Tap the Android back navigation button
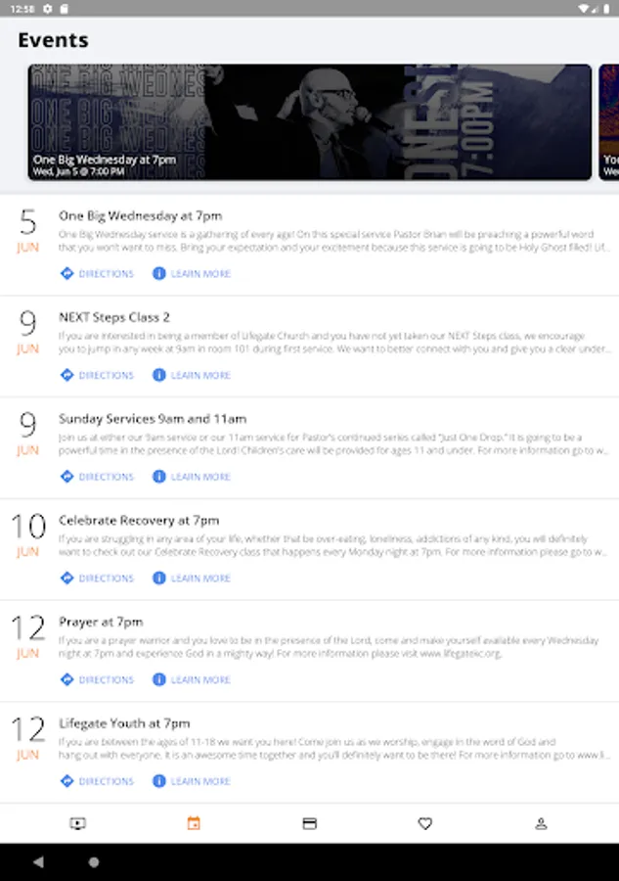The height and width of the screenshot is (881, 619). pos(38,861)
